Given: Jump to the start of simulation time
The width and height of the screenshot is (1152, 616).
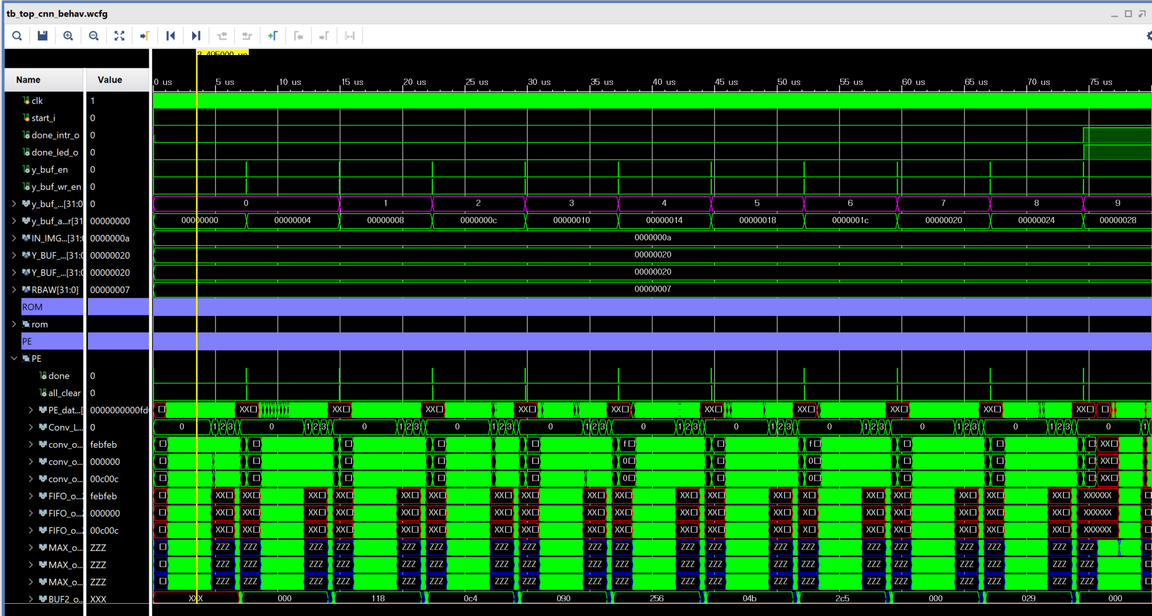Looking at the screenshot, I should (171, 36).
